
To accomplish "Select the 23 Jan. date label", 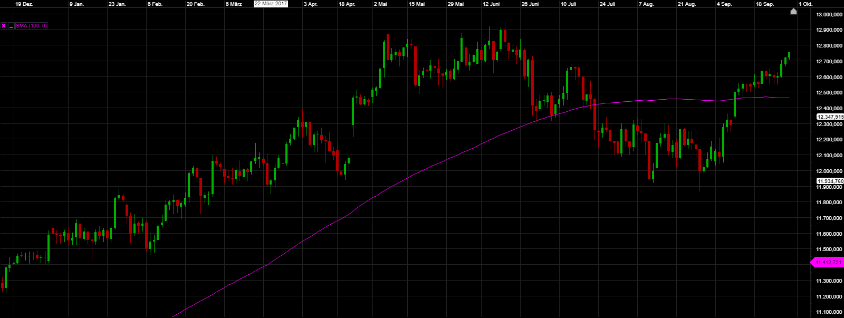I will coord(117,4).
